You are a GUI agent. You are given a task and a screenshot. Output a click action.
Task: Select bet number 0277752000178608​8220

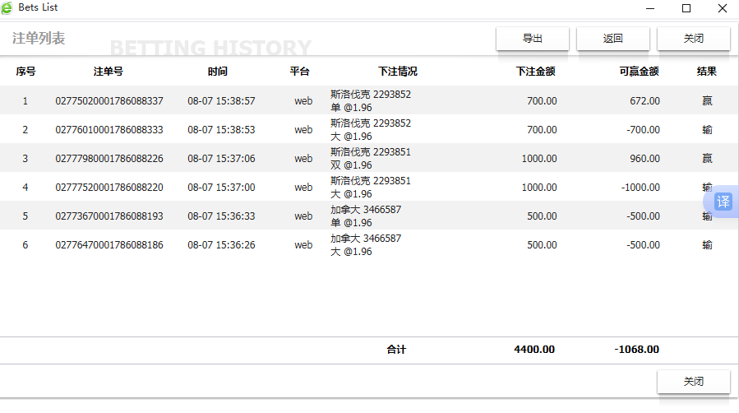tap(109, 188)
